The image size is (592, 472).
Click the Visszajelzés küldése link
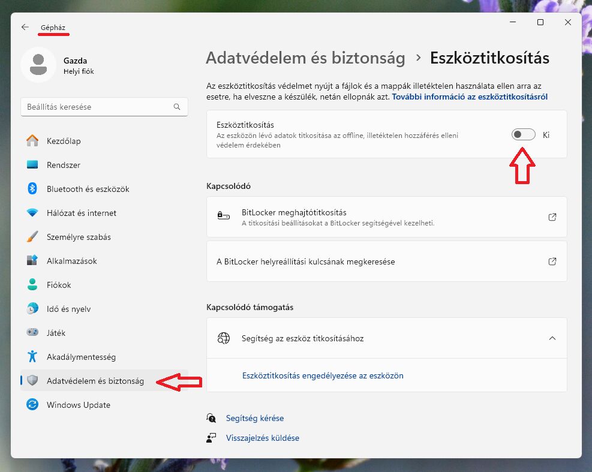tap(262, 438)
